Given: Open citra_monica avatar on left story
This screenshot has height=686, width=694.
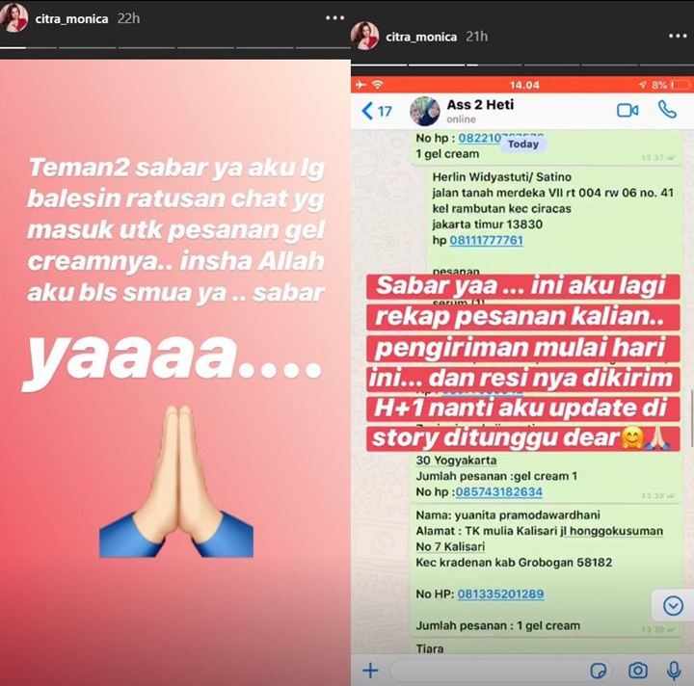Looking at the screenshot, I should click(14, 17).
